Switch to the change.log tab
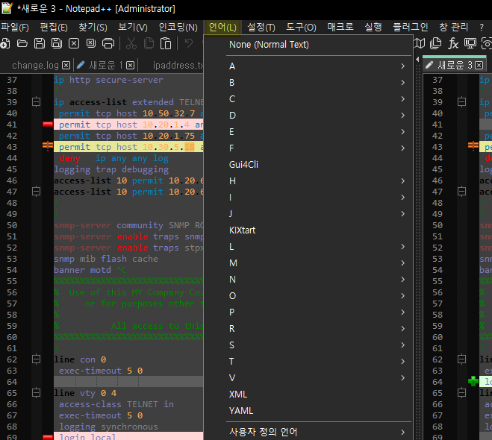The height and width of the screenshot is (440, 492). [x=35, y=65]
